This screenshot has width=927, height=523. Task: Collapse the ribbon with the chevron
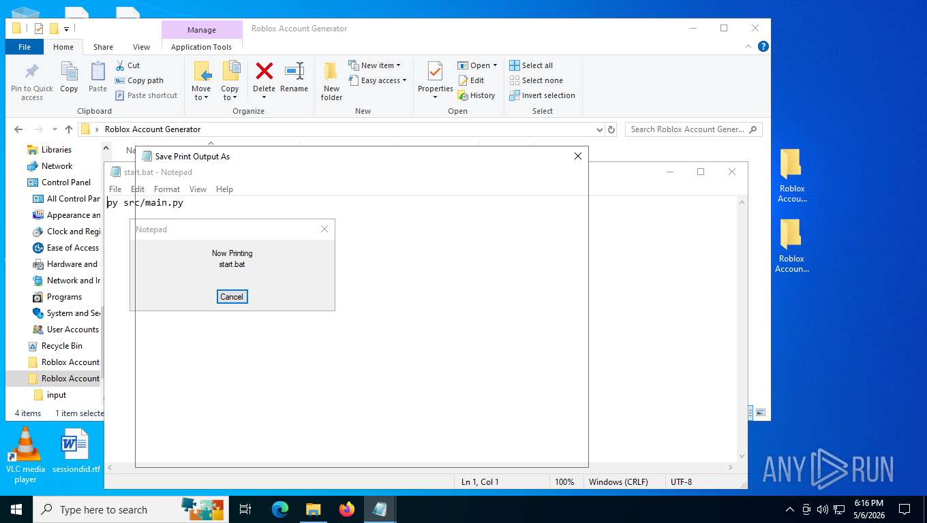[749, 46]
